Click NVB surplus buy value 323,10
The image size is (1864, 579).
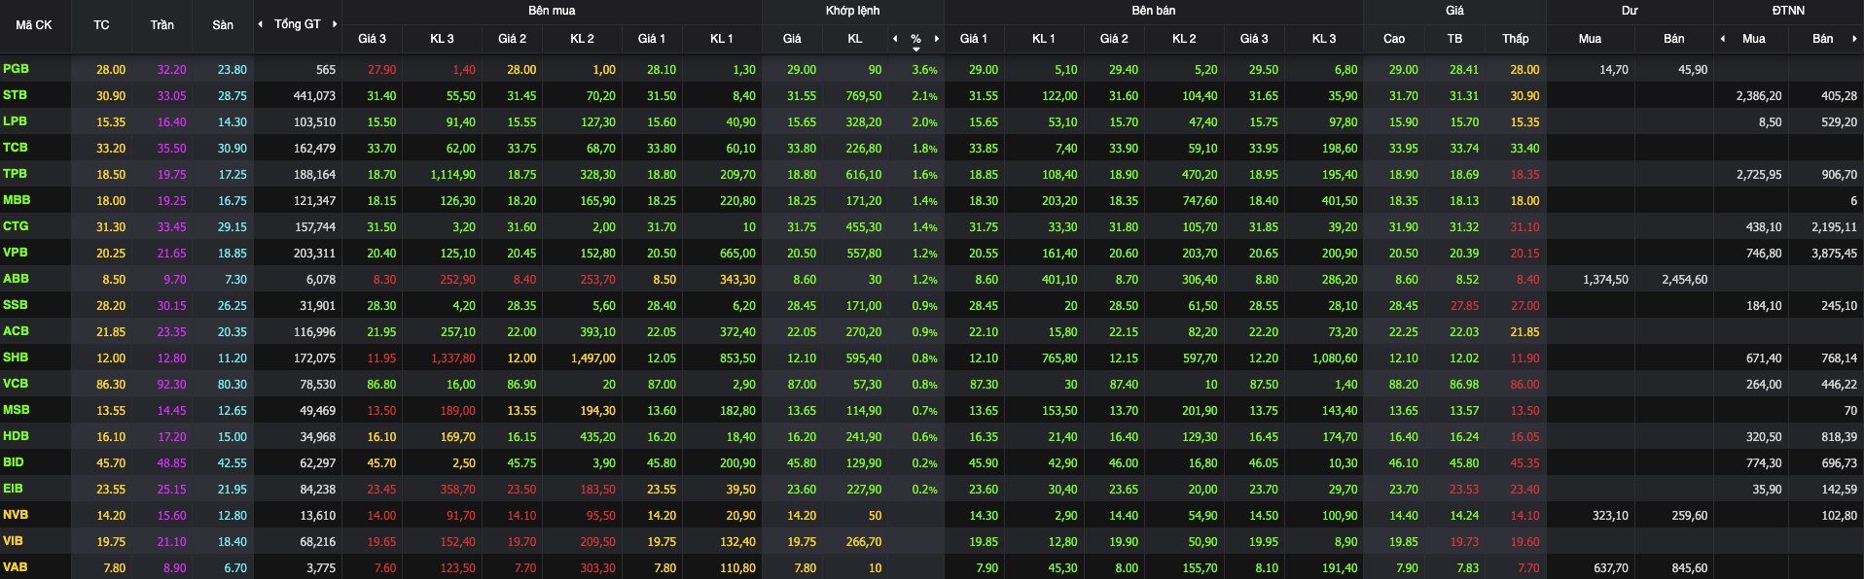point(1610,516)
